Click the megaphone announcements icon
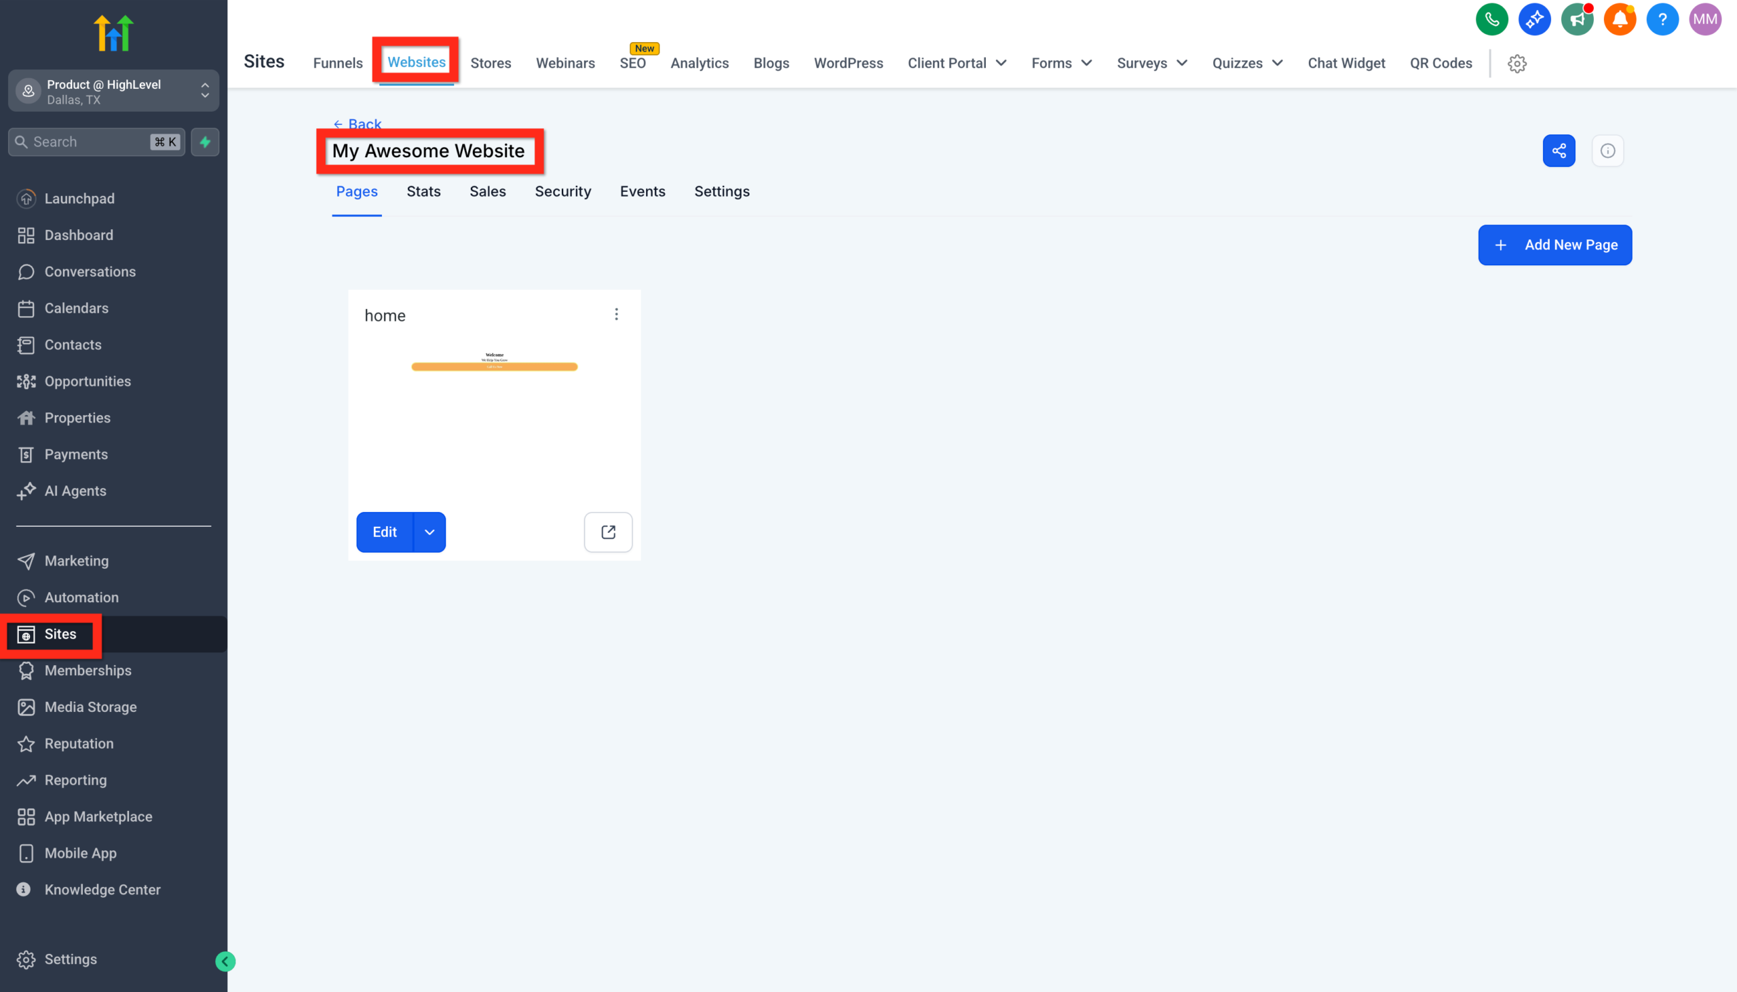 pos(1578,19)
